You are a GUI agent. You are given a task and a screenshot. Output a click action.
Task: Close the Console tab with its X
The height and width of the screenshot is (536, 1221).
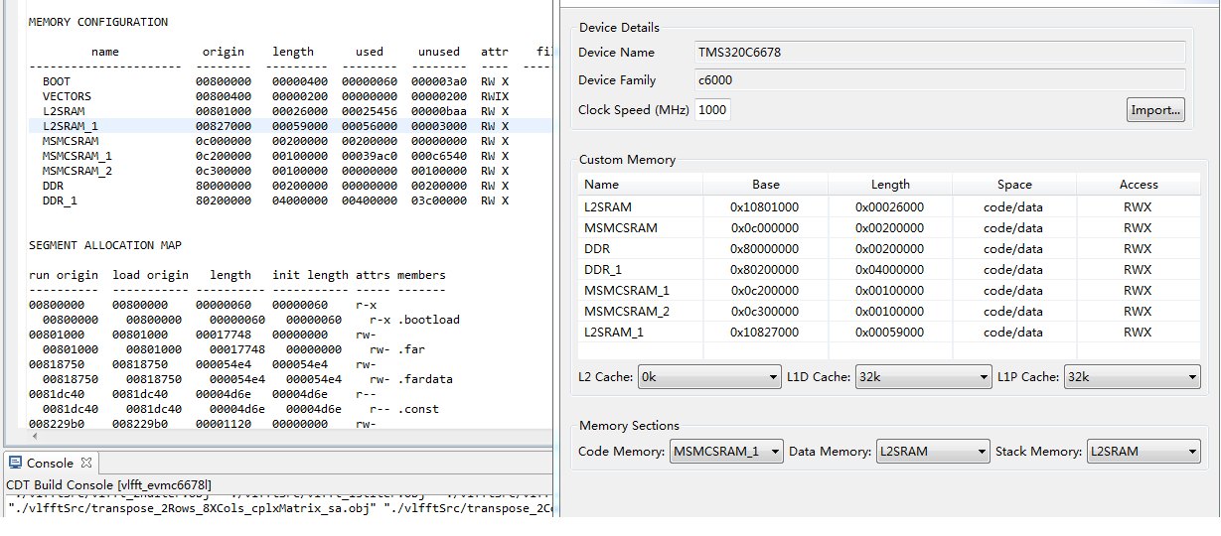click(x=85, y=464)
